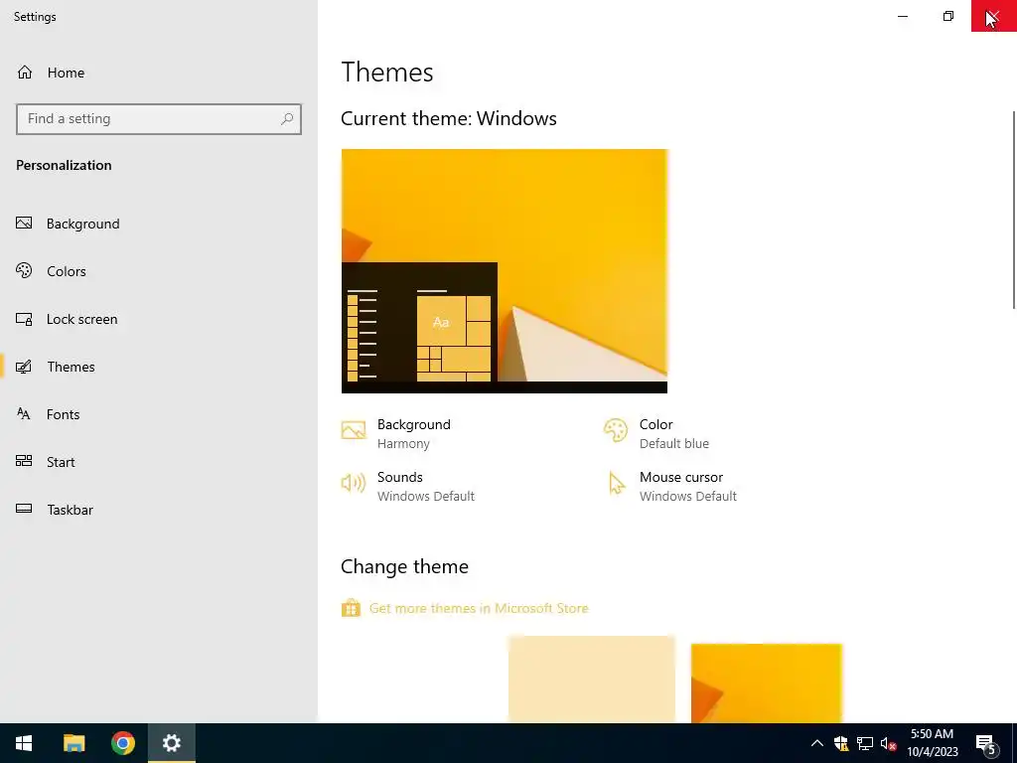Focus the Find a setting search box

[x=159, y=119]
